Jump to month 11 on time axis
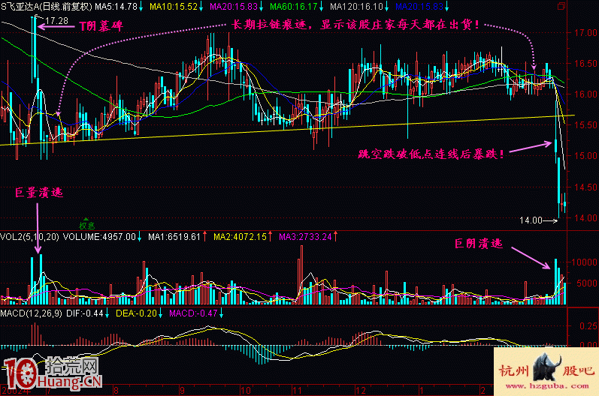The image size is (599, 396). [x=297, y=390]
